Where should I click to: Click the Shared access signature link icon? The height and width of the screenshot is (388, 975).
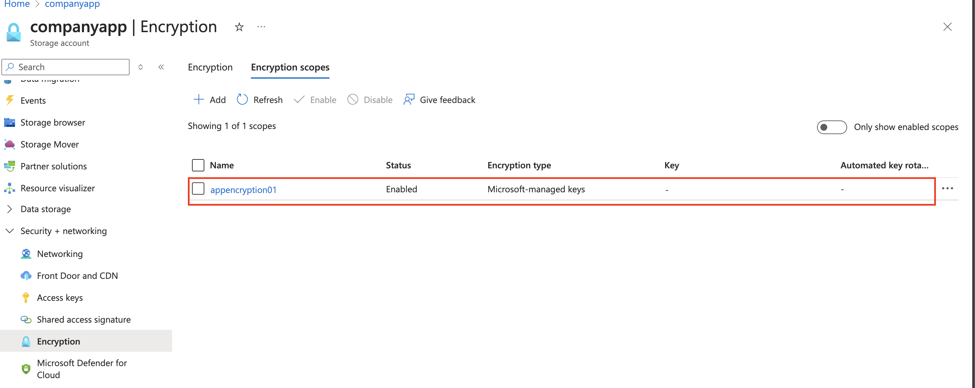26,320
